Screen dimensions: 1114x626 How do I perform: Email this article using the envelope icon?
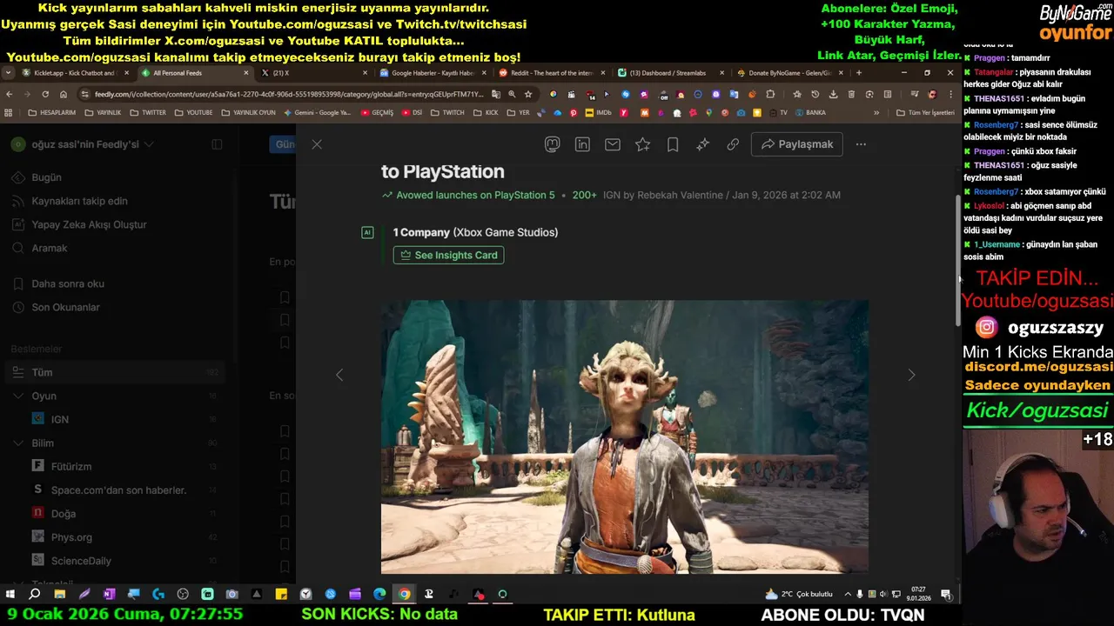[x=613, y=144]
